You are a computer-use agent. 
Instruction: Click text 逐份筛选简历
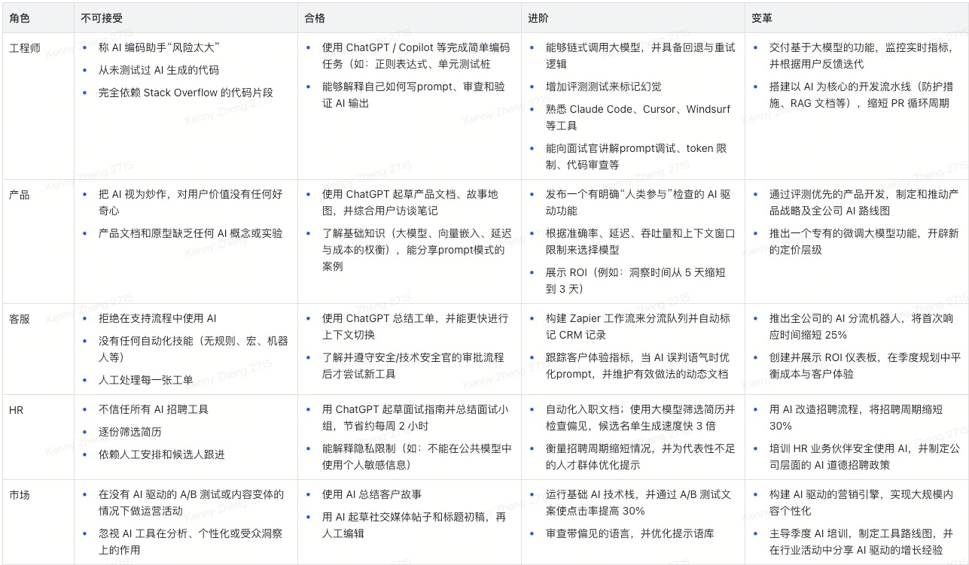coord(130,432)
